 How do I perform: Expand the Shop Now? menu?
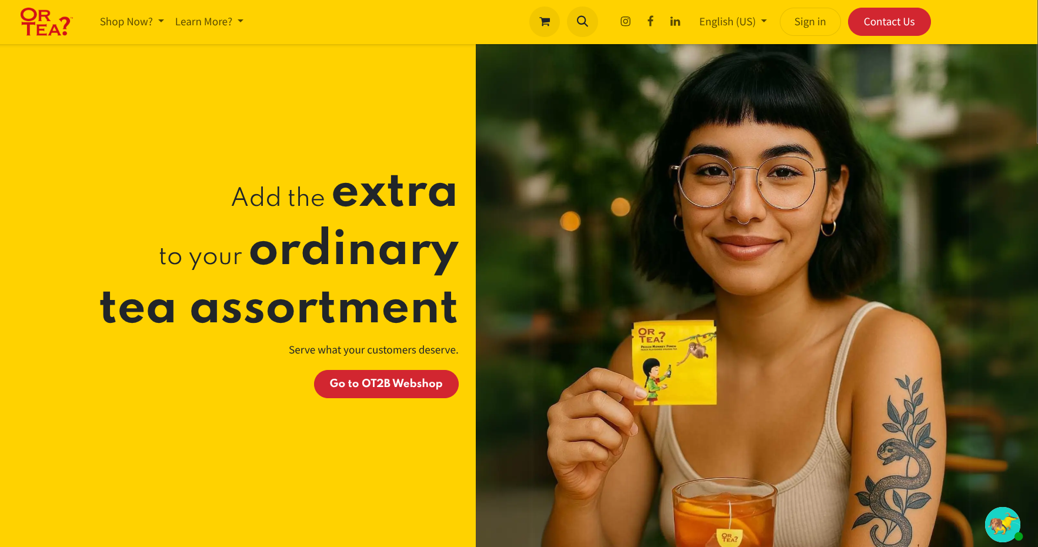[132, 22]
